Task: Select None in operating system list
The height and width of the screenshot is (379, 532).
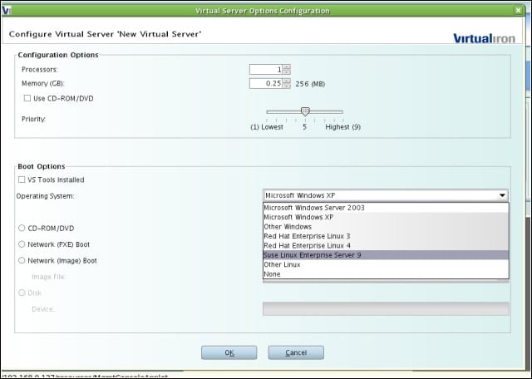Action: click(x=386, y=274)
